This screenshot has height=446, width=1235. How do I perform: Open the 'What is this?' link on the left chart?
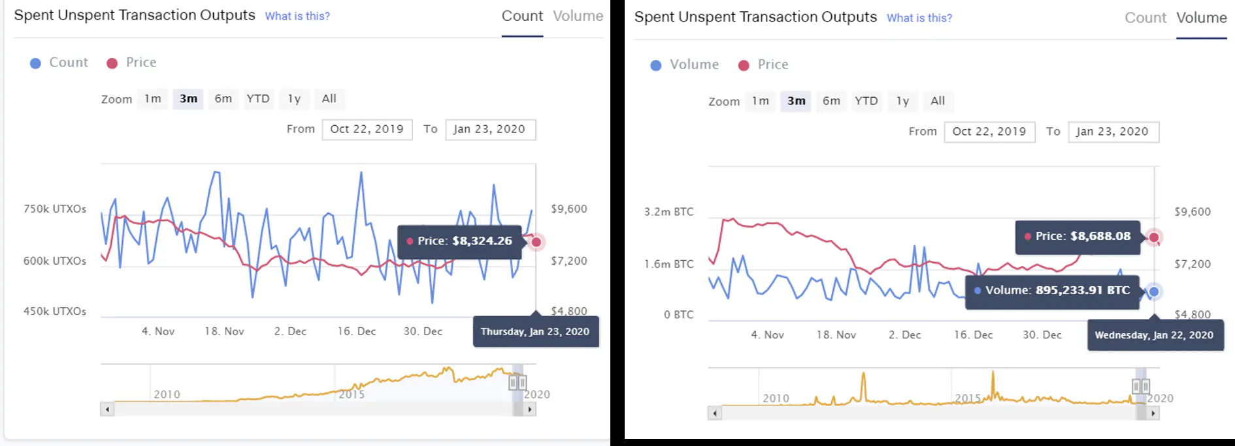297,16
